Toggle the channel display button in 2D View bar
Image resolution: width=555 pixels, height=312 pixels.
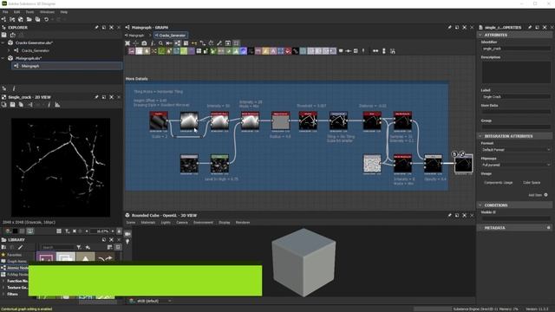pos(30,231)
